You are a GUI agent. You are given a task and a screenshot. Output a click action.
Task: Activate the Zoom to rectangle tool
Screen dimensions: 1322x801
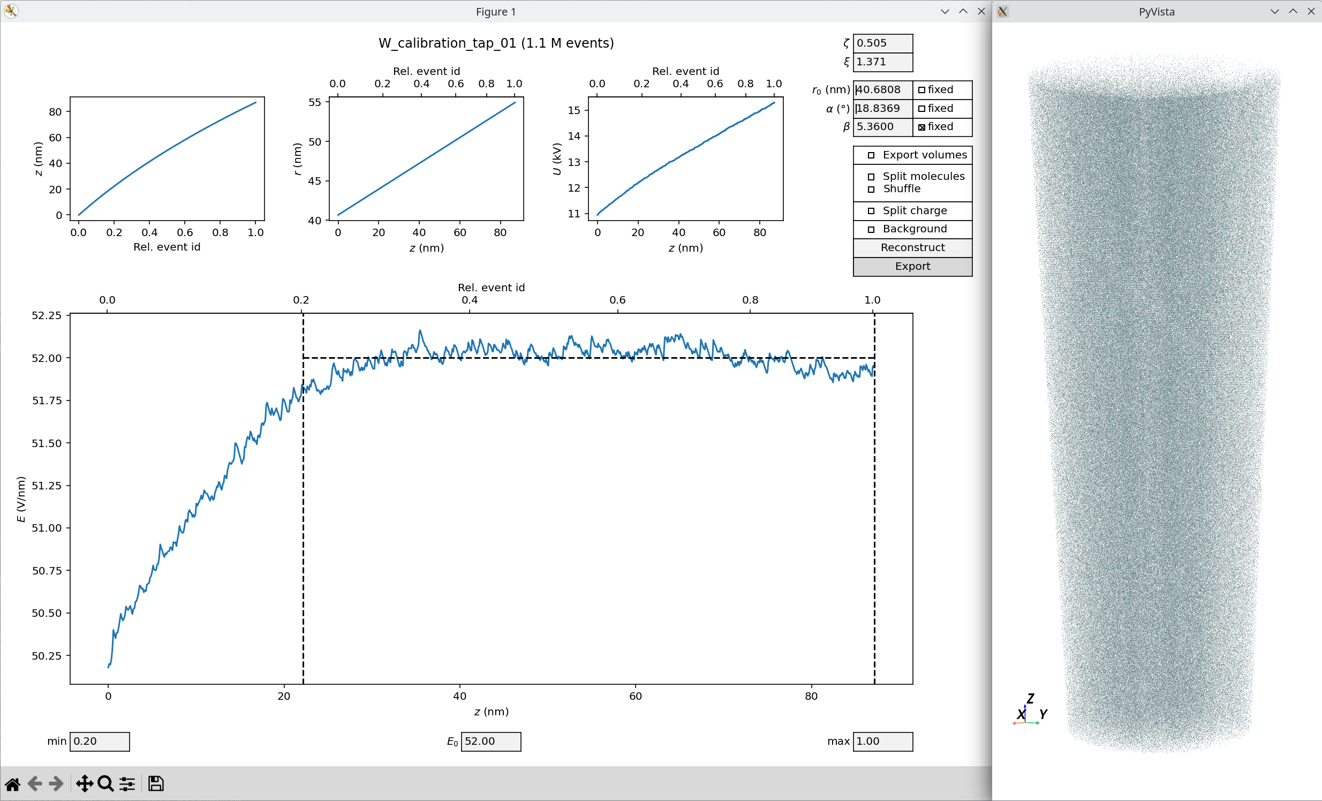tap(105, 784)
